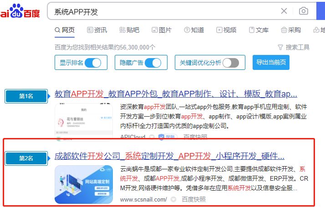
Task: Open 搜索工具 filter options
Action: click(x=294, y=47)
